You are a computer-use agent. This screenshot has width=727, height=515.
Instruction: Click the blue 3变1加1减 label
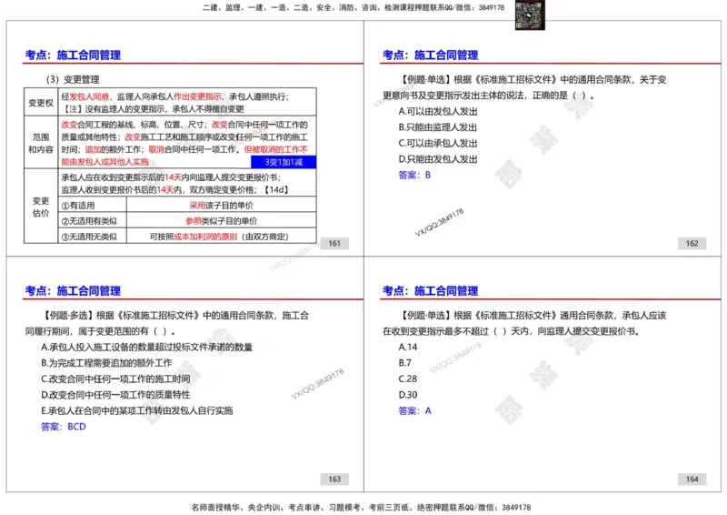tap(284, 162)
